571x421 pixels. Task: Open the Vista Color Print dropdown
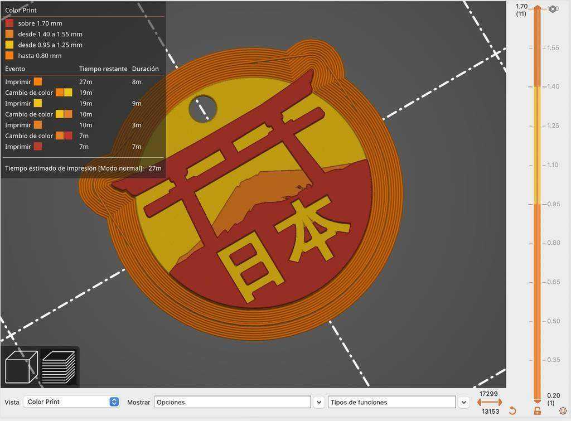click(x=71, y=401)
